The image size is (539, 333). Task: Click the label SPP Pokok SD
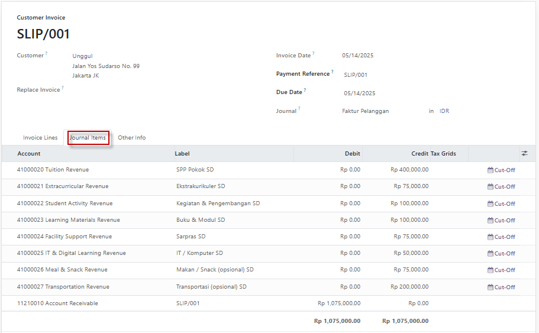click(195, 169)
